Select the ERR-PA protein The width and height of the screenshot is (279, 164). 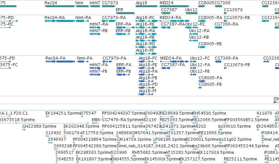pyautogui.click(x=121, y=68)
